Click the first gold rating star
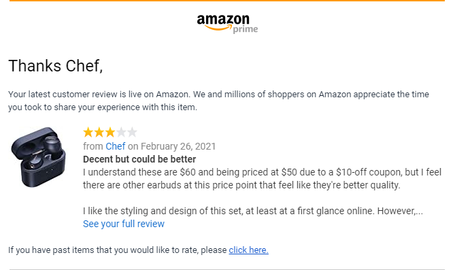Image resolution: width=453 pixels, height=270 pixels. 88,133
